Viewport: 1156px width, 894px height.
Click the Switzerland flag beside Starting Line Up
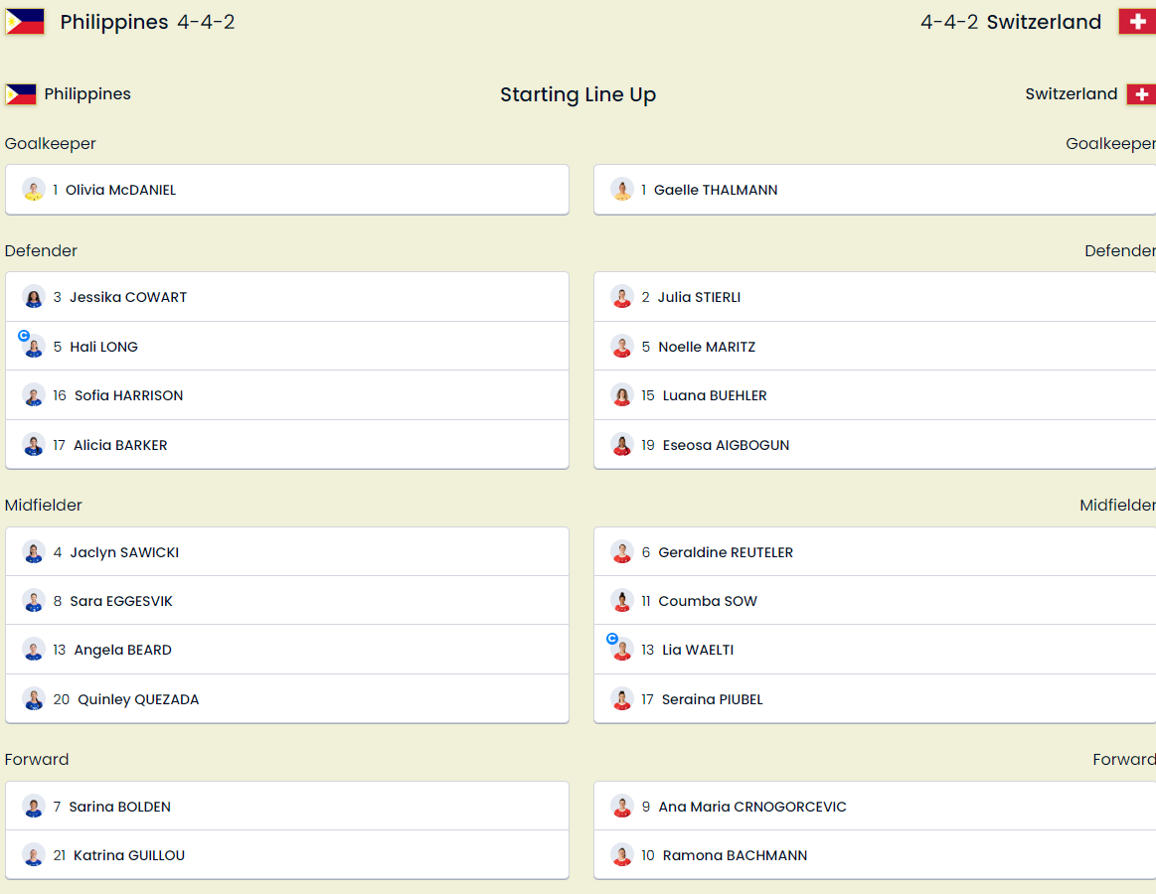pyautogui.click(x=1140, y=94)
